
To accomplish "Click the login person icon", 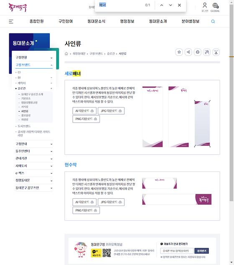I will 205,5.
